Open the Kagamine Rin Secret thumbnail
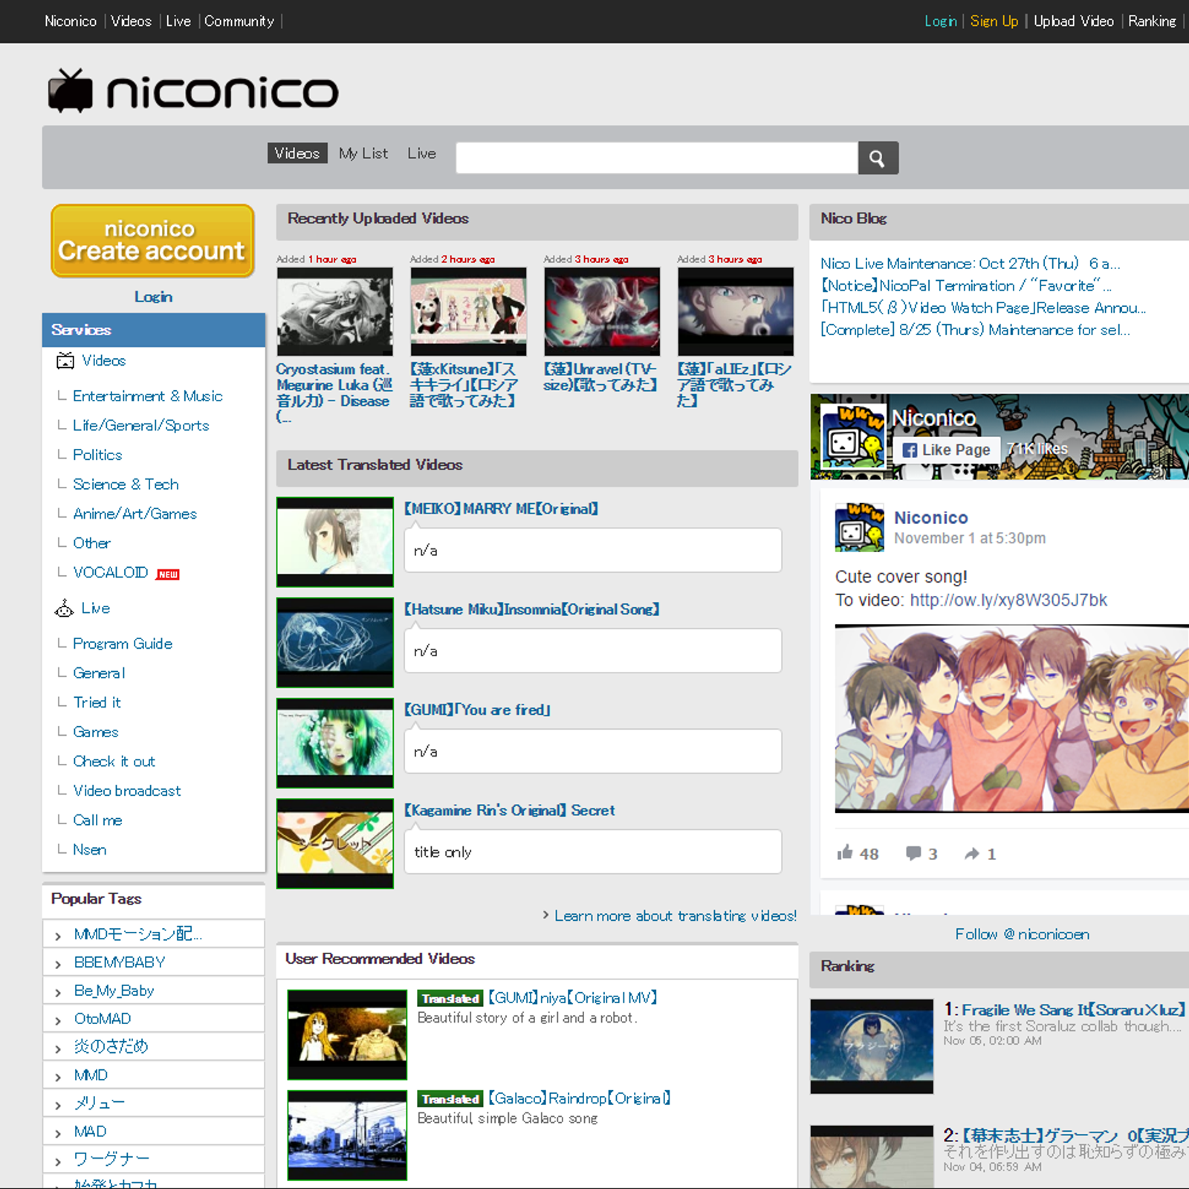This screenshot has height=1189, width=1189. click(335, 843)
